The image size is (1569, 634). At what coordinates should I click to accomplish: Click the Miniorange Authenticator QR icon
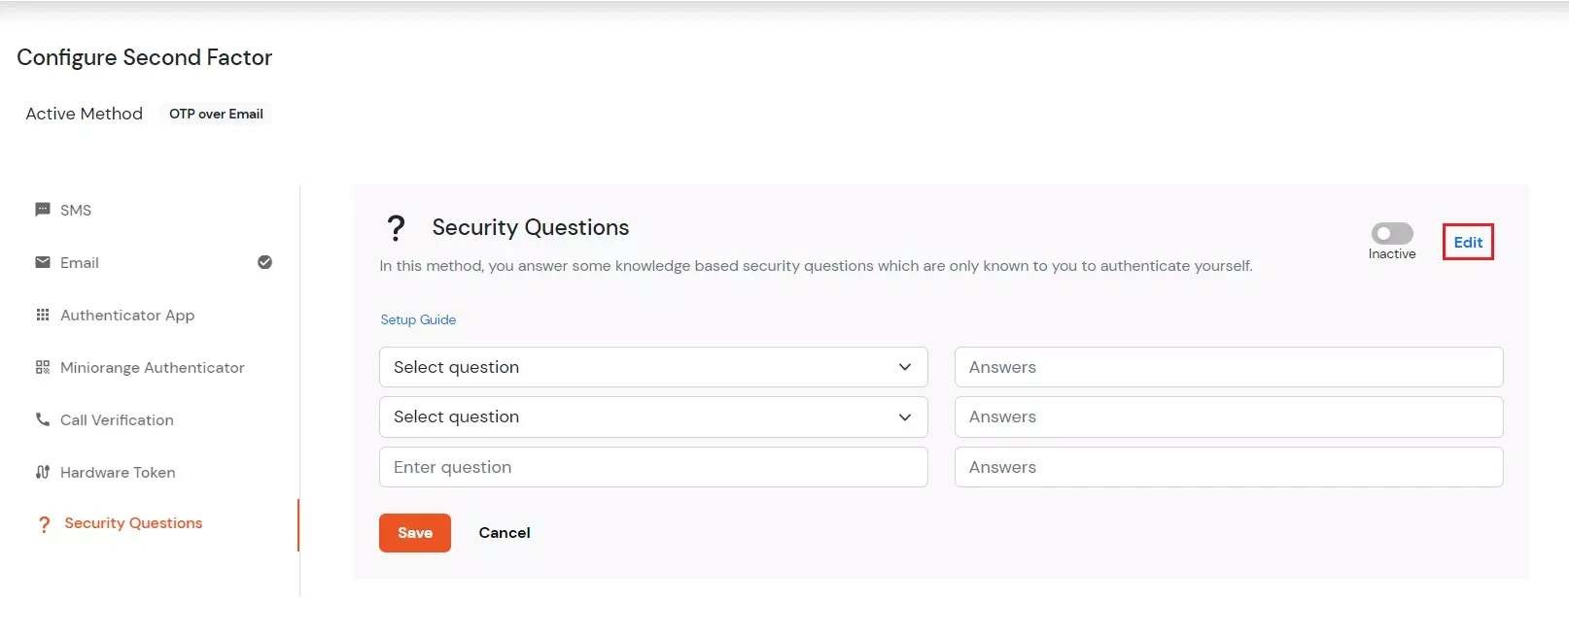coord(43,367)
